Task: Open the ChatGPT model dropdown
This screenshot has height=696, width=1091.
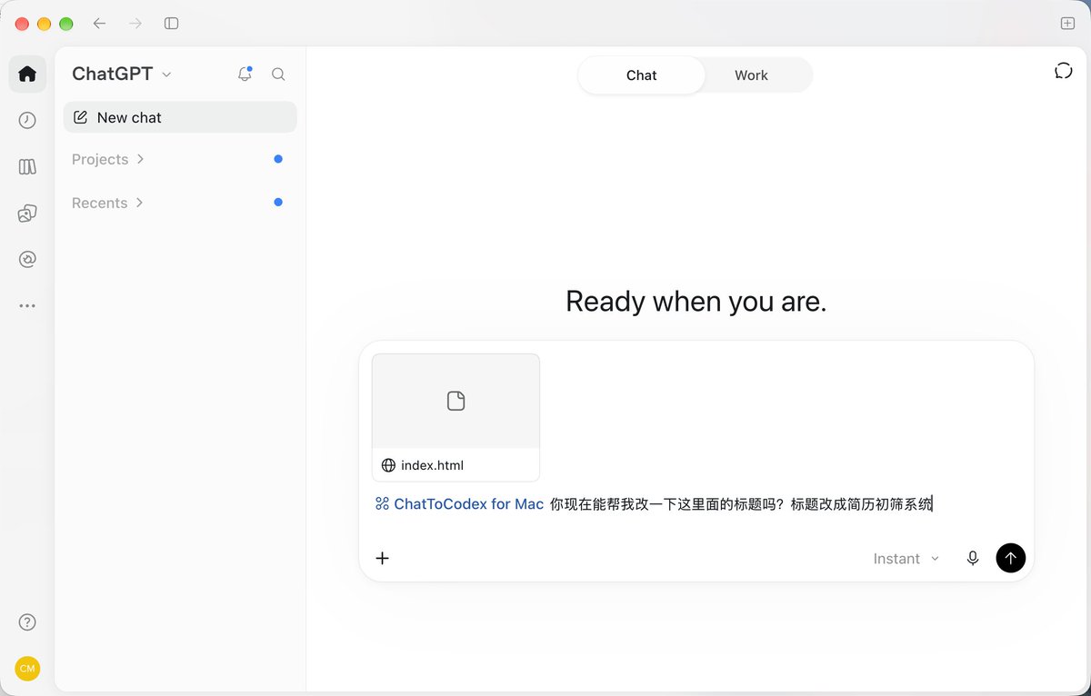Action: [122, 75]
